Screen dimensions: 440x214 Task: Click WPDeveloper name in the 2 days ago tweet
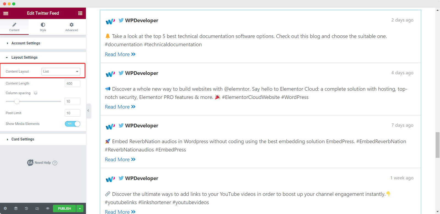point(142,20)
